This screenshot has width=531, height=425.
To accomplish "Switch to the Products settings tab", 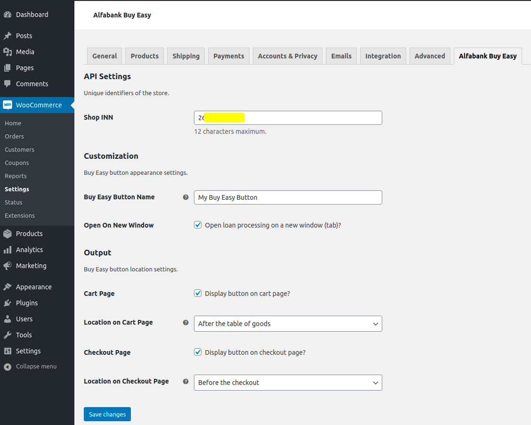I will (x=145, y=56).
